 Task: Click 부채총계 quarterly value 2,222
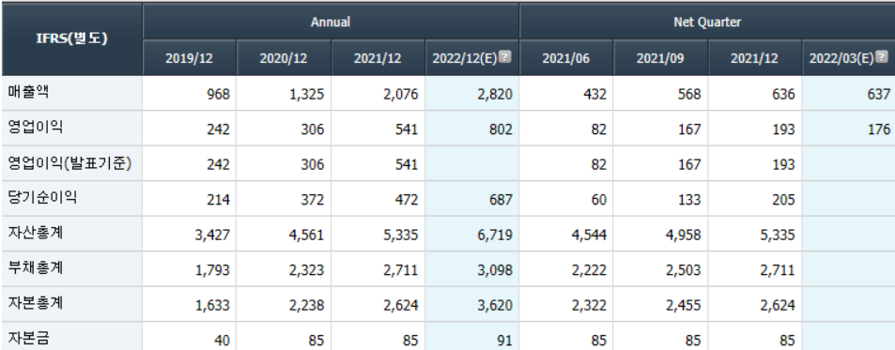pyautogui.click(x=589, y=270)
